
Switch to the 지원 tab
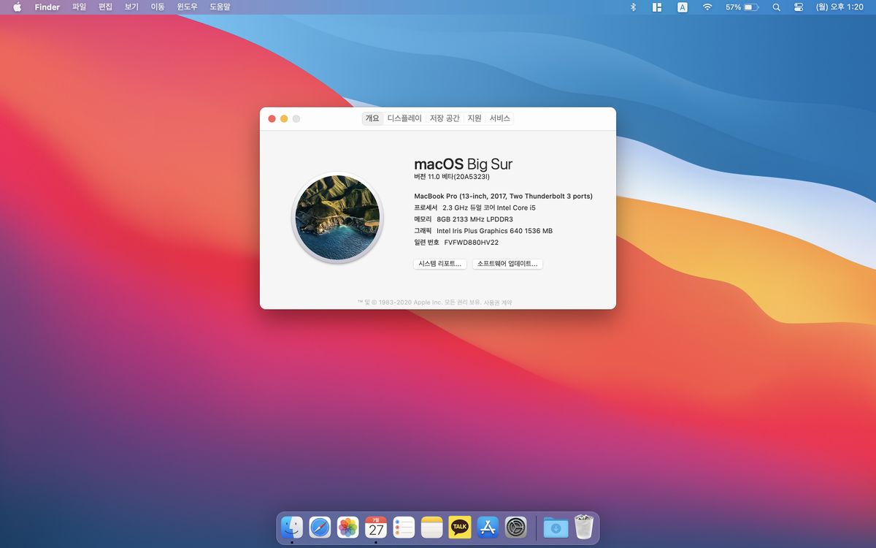pos(474,118)
